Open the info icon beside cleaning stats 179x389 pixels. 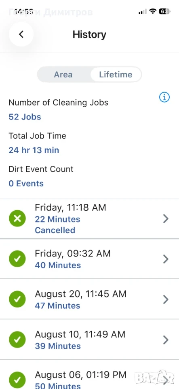(164, 97)
